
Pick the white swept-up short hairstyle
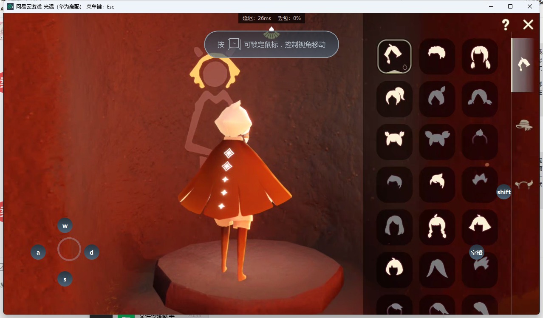437,184
